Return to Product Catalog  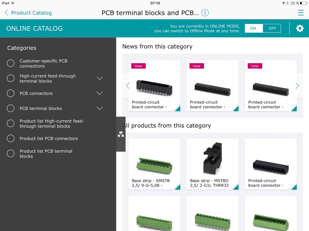tap(31, 13)
